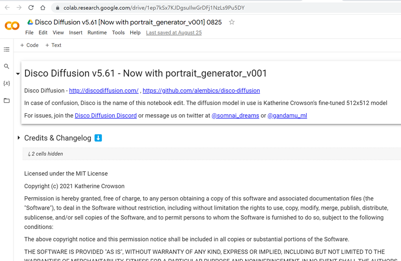Open the Insert menu

click(x=76, y=33)
